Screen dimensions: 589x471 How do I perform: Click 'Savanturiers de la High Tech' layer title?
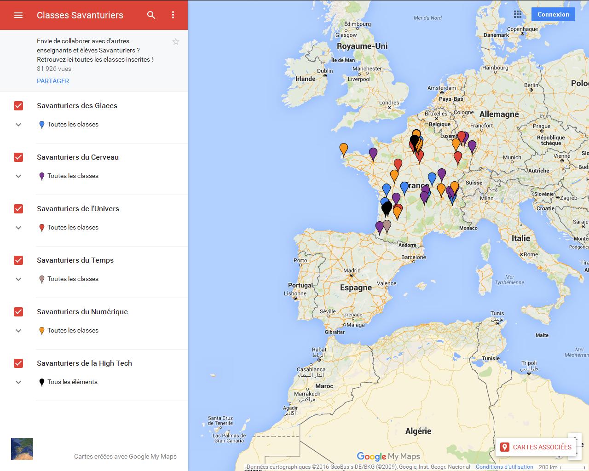(84, 363)
